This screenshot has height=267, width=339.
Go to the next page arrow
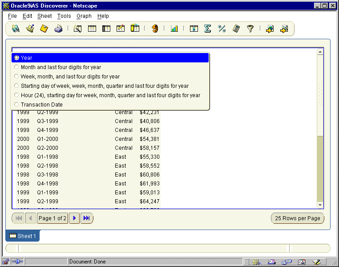point(74,218)
